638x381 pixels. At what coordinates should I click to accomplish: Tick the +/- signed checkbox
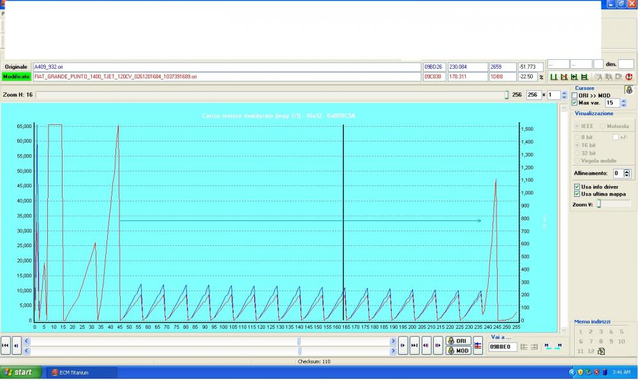[x=616, y=137]
